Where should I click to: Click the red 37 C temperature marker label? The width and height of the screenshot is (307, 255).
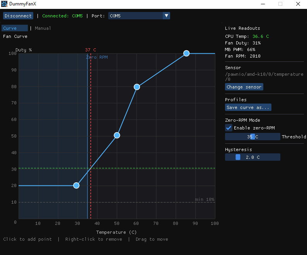click(x=90, y=50)
